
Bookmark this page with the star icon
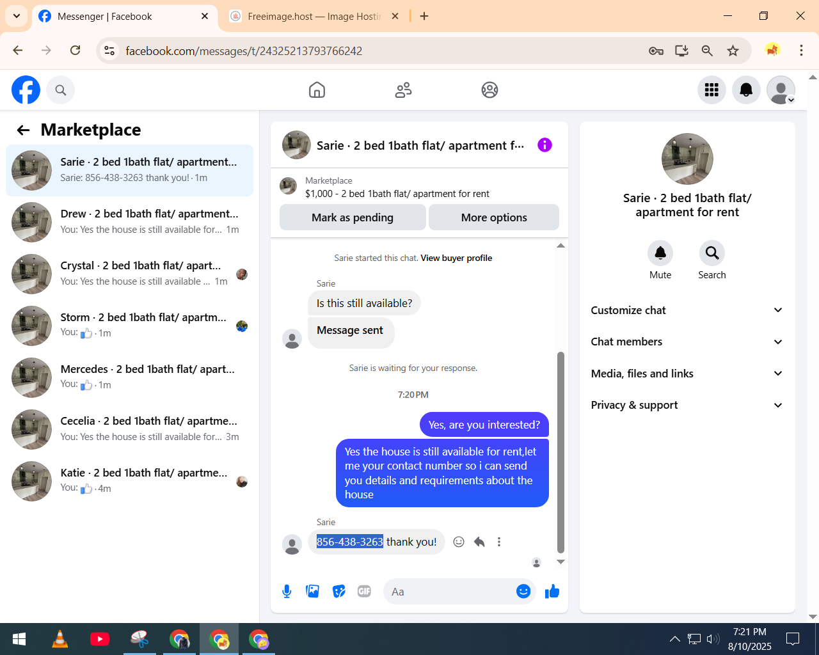tap(733, 51)
